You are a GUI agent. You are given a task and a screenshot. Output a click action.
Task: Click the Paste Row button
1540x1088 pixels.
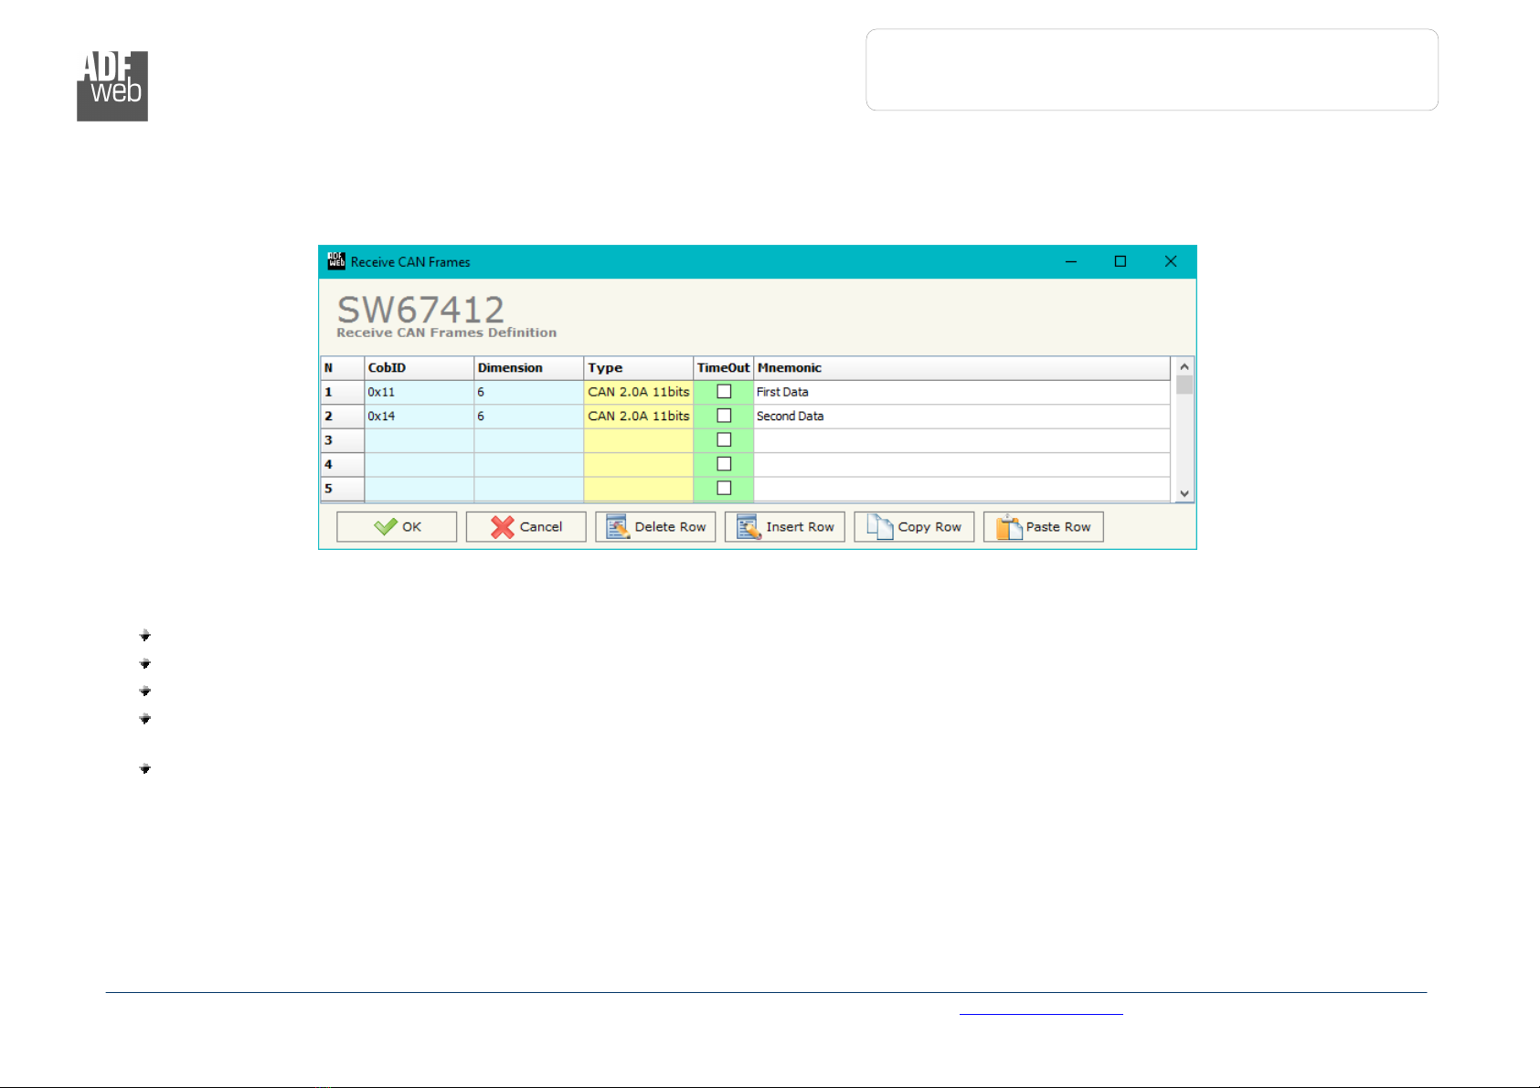(1043, 527)
